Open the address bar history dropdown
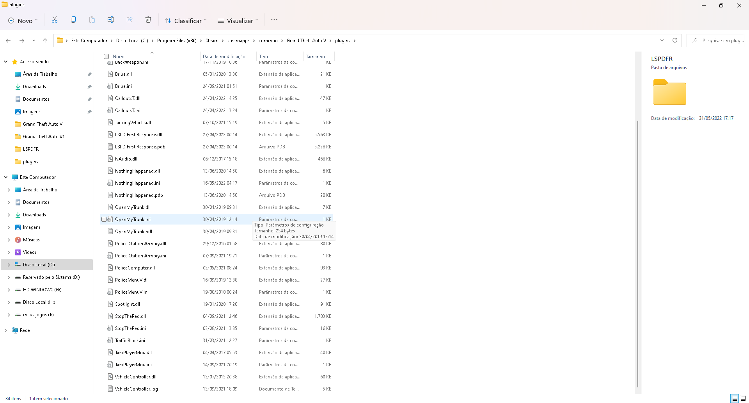This screenshot has height=403, width=749. coord(662,40)
